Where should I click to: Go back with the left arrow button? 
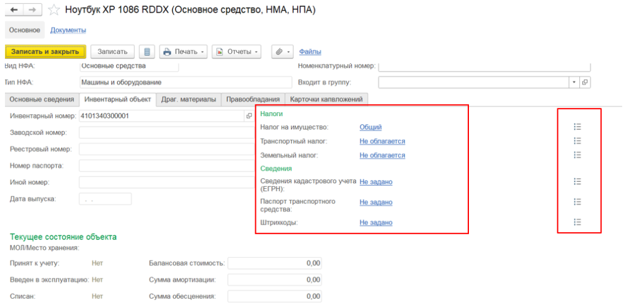coord(14,9)
